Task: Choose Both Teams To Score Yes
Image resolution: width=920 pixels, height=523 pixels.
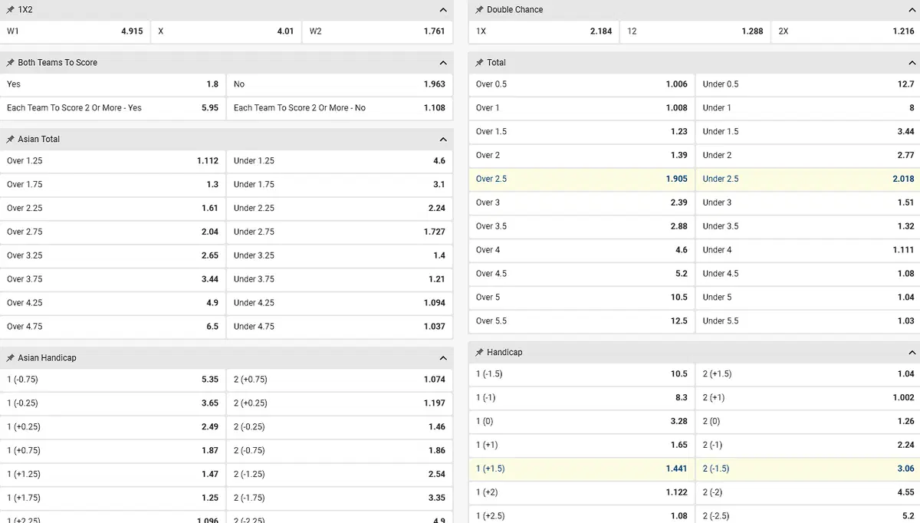Action: [113, 84]
